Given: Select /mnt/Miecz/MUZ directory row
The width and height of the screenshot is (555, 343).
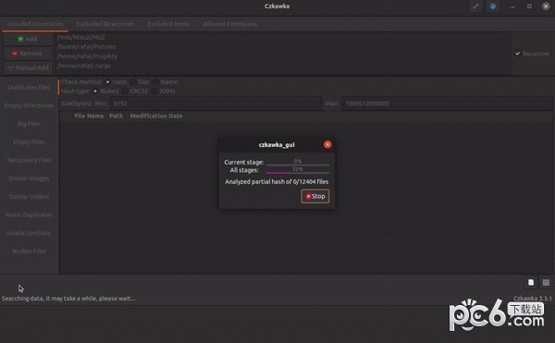Looking at the screenshot, I should click(282, 37).
